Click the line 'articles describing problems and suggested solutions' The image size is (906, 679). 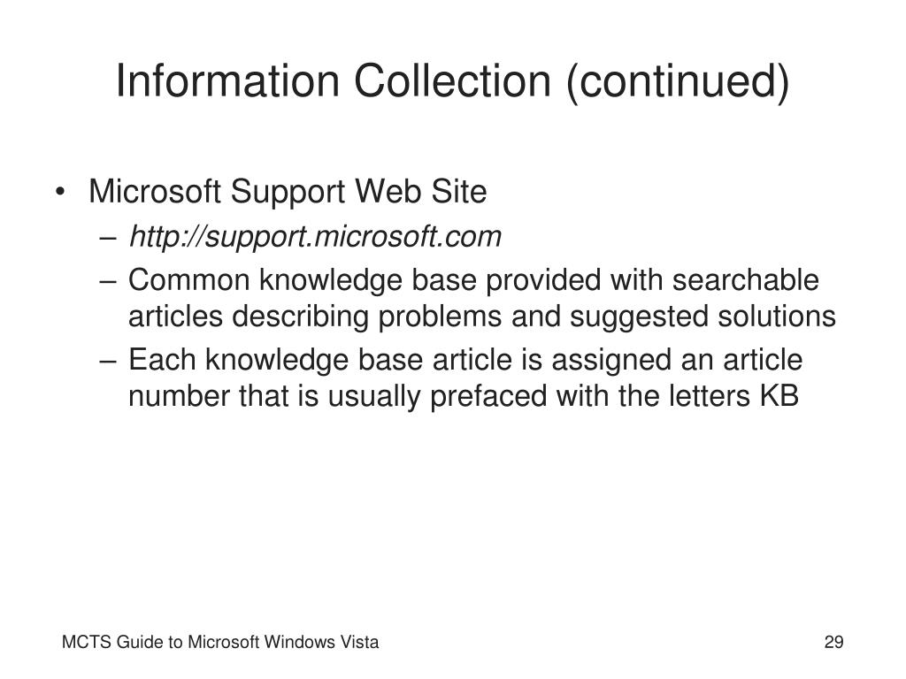click(482, 317)
